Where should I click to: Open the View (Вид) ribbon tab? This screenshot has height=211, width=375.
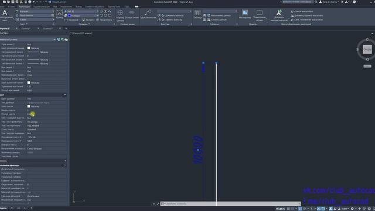(55, 6)
